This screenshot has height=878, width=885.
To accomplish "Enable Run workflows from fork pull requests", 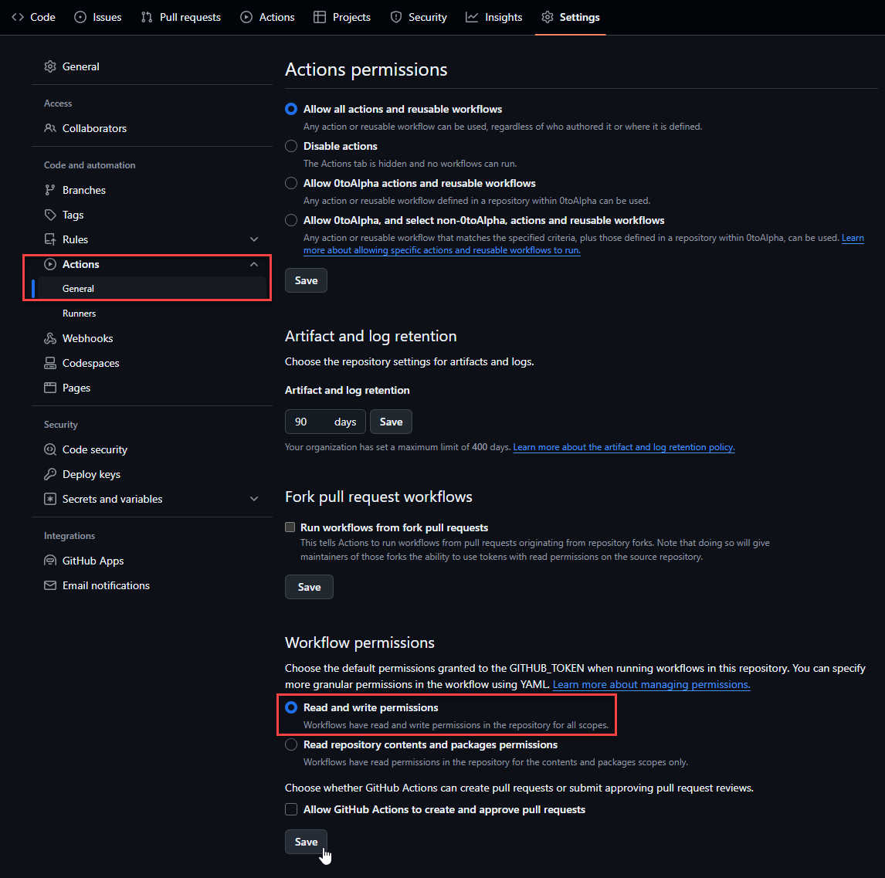I will (290, 527).
